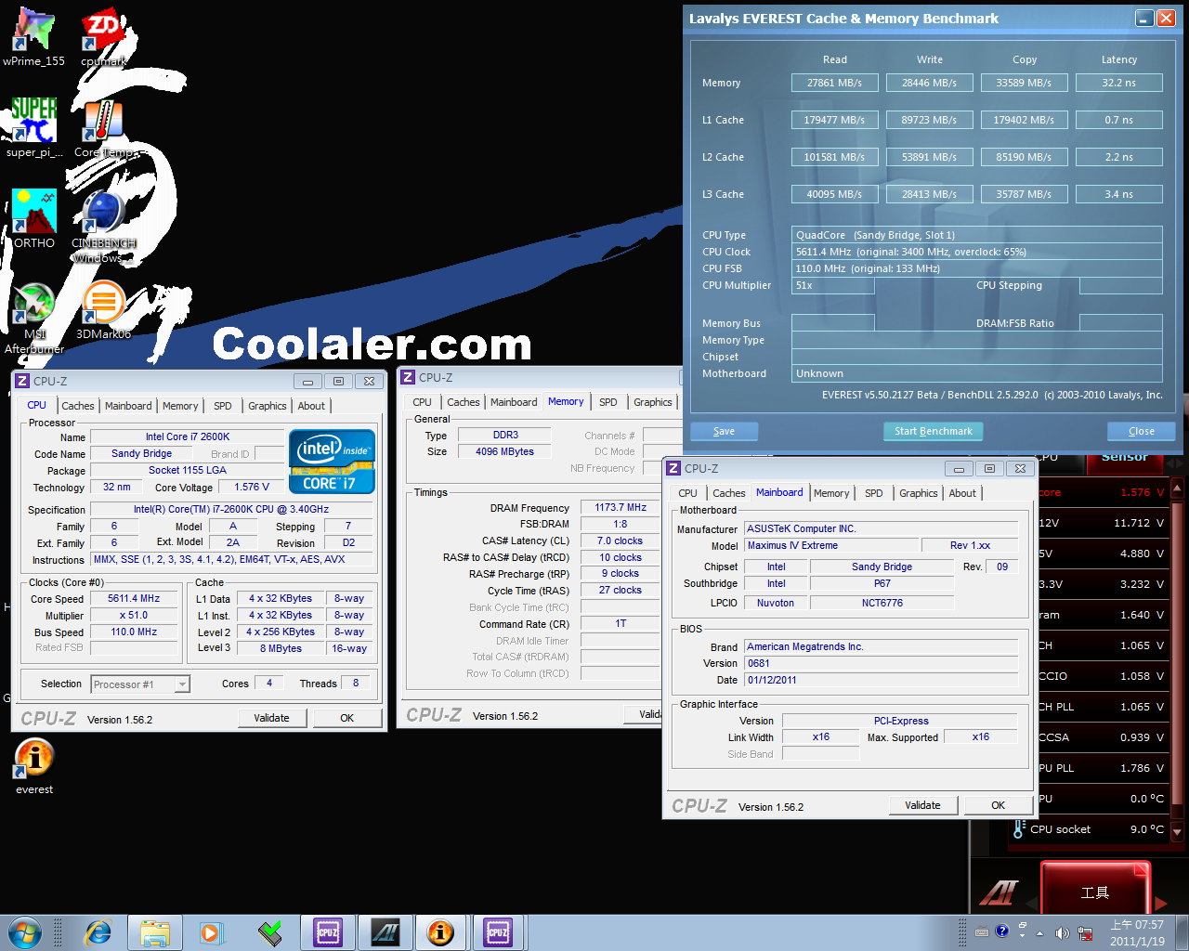Screen dimensions: 1189x951
Task: Click the green checkmark taskbar icon
Action: tap(270, 932)
